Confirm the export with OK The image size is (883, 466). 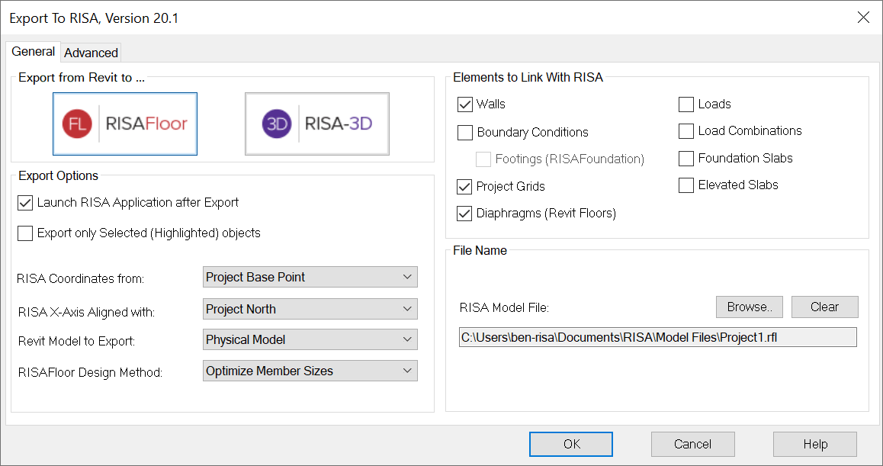pyautogui.click(x=571, y=444)
